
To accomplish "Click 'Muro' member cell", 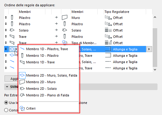I will click(x=76, y=18).
